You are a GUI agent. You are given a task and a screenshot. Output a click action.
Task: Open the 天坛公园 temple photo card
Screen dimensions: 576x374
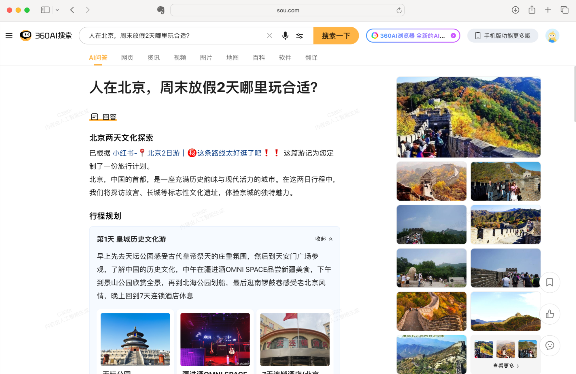coord(135,339)
